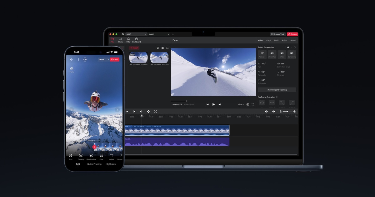The image size is (375, 197).
Task: Open the sort options in the media bin
Action: [x=168, y=48]
